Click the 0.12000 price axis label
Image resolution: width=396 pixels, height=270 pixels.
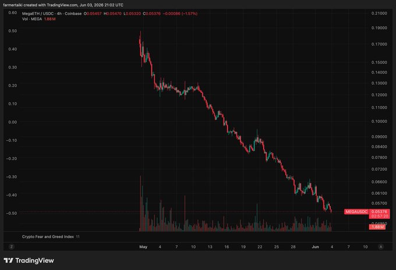(379, 95)
